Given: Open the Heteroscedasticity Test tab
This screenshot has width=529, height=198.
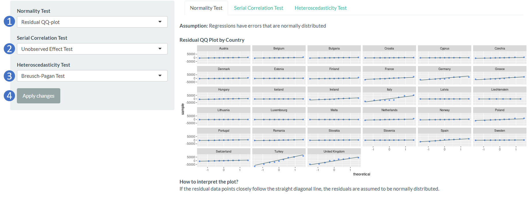Looking at the screenshot, I should (x=320, y=8).
